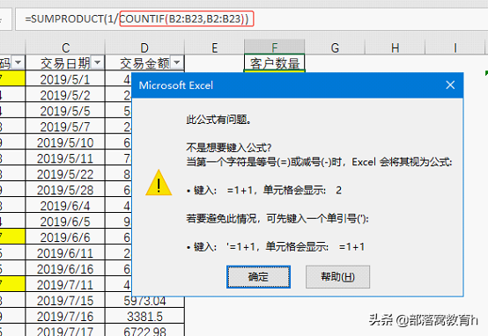Select the 交易日期 header cell
The height and width of the screenshot is (336, 488).
click(65, 63)
